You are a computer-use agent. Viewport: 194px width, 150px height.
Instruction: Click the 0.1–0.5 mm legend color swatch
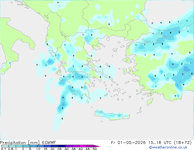5,146
